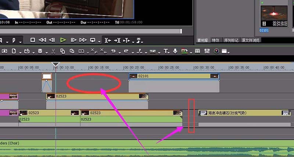This screenshot has height=157, width=294.
Task: Stop playback with the square Stop button
Action: 33,40
